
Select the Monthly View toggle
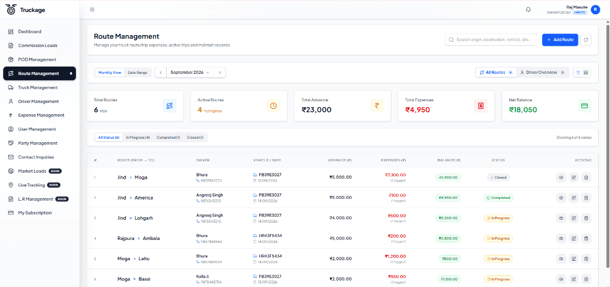click(x=110, y=72)
